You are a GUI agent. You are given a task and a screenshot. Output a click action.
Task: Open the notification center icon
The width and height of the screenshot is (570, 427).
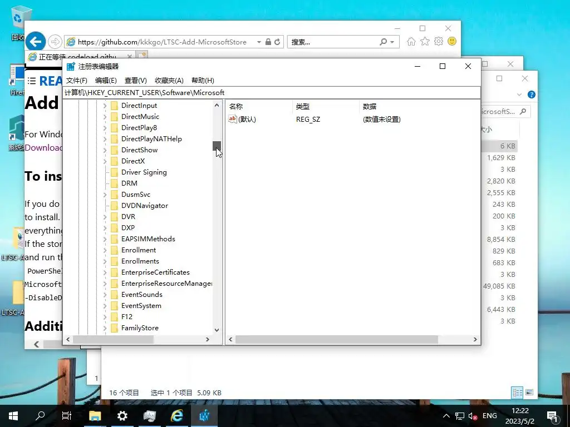pyautogui.click(x=552, y=416)
